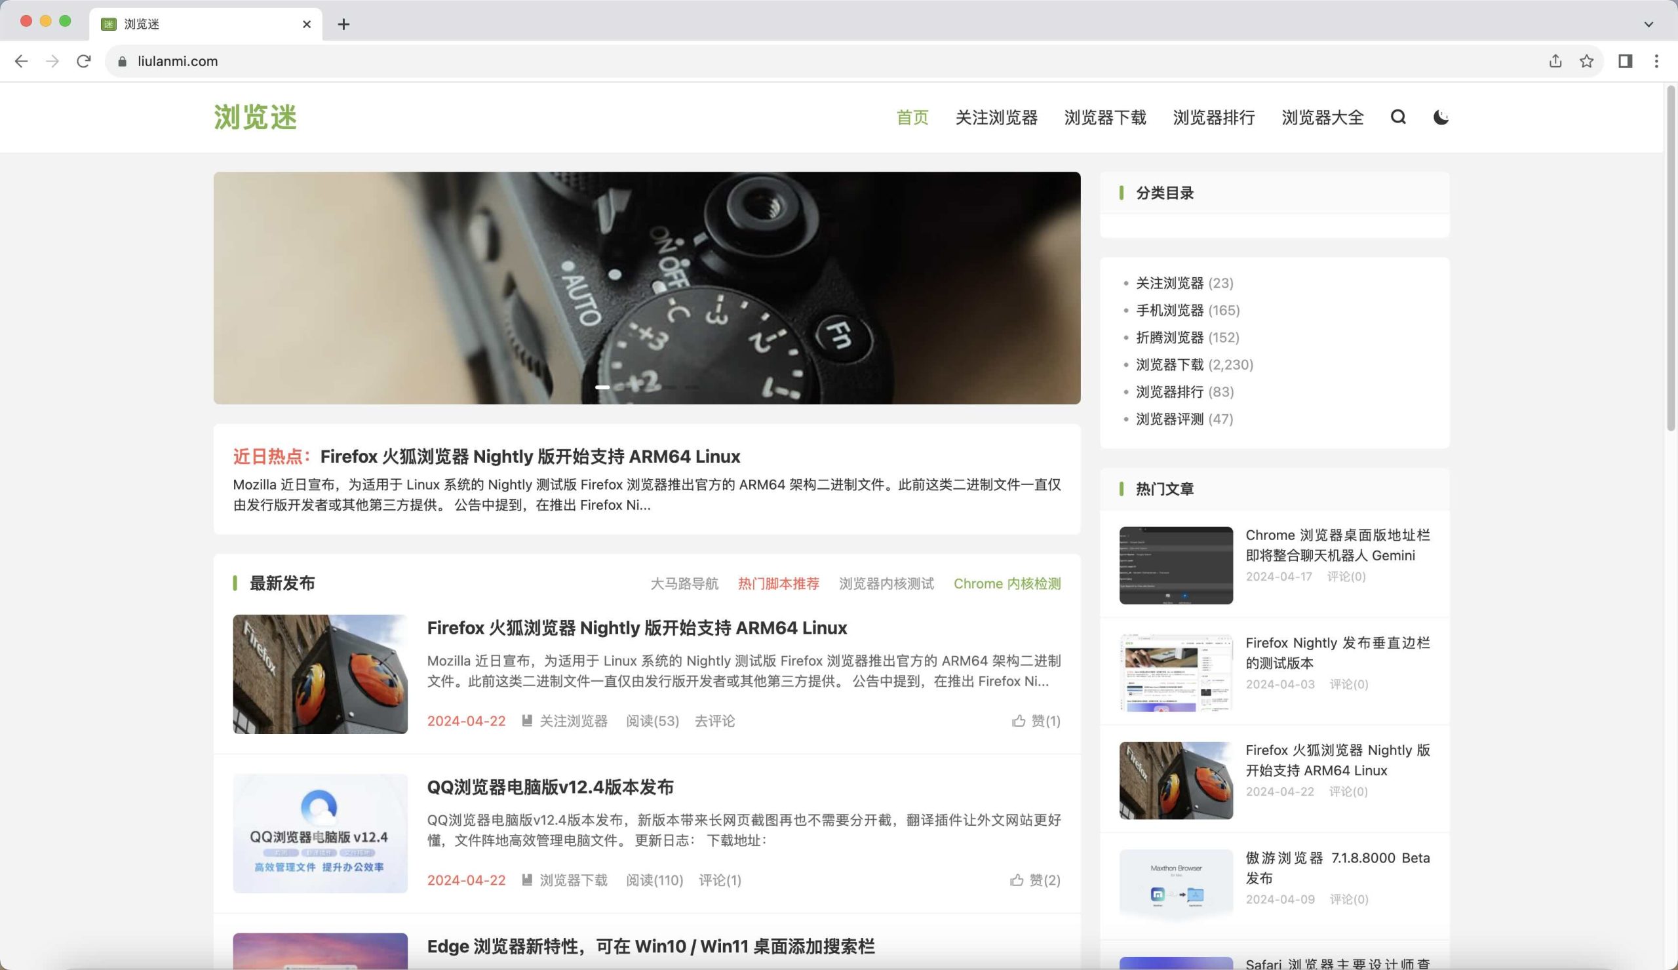Close the 浏览迷 tab

point(306,24)
